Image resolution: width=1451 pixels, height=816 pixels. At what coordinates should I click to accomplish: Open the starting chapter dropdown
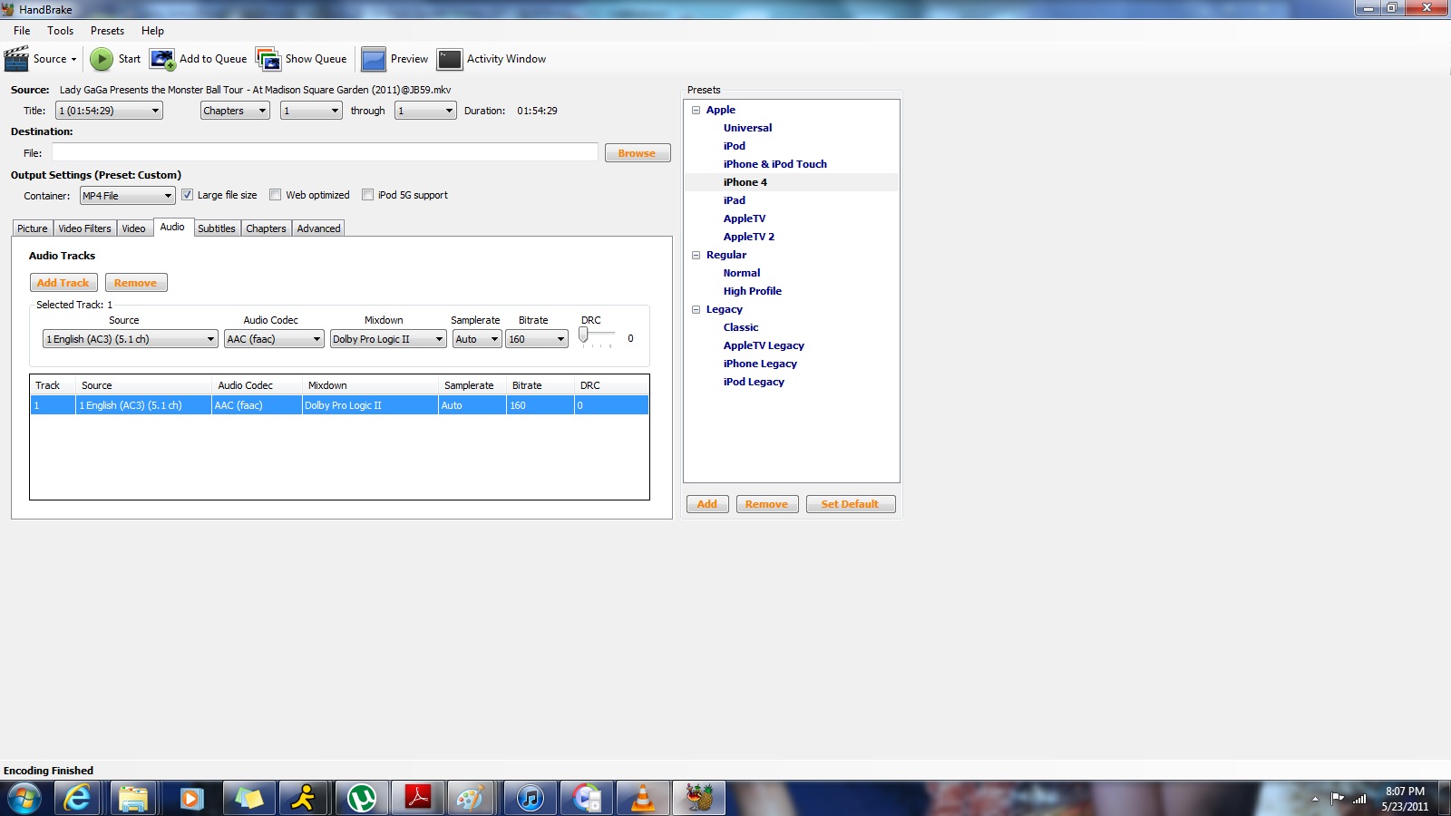(311, 111)
